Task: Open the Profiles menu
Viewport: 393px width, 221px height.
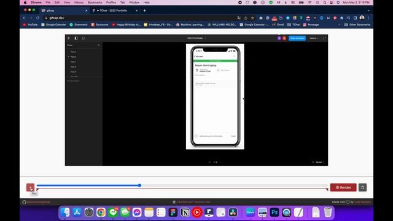Action: (111, 2)
